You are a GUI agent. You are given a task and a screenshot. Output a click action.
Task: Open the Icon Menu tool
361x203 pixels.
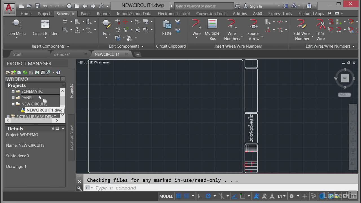16,28
